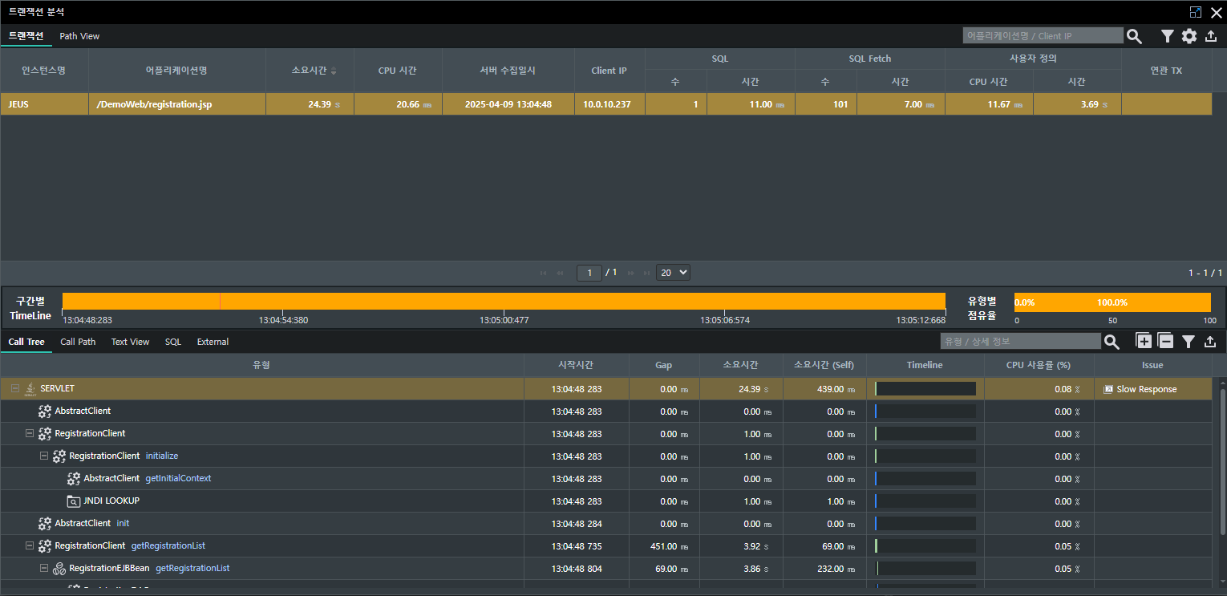Switch to the 트랜잭션 tab
Image resolution: width=1227 pixels, height=596 pixels.
tap(26, 36)
